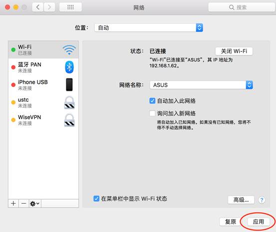Screen dimensions: 276x232
Task: Click the Wi-Fi signal icon in sidebar
Action: 69,50
